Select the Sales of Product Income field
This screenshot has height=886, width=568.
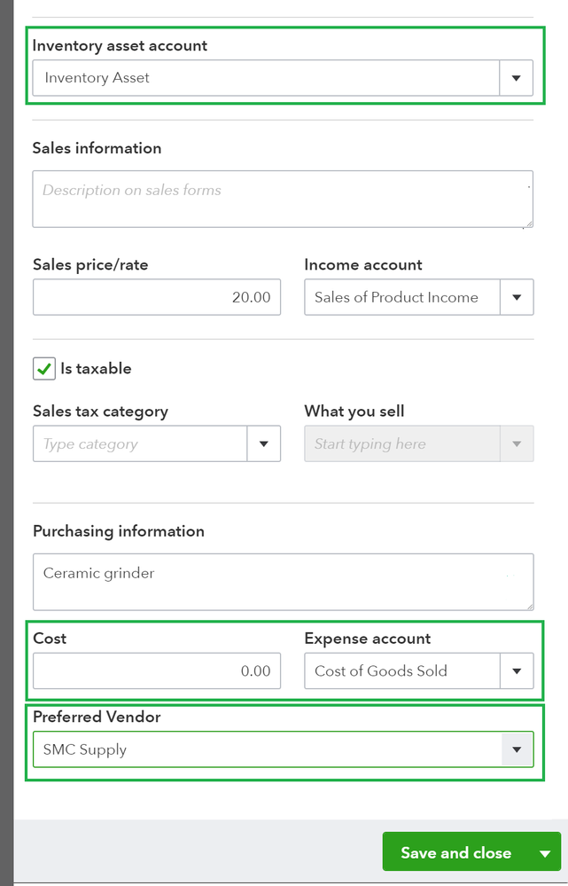click(x=402, y=298)
